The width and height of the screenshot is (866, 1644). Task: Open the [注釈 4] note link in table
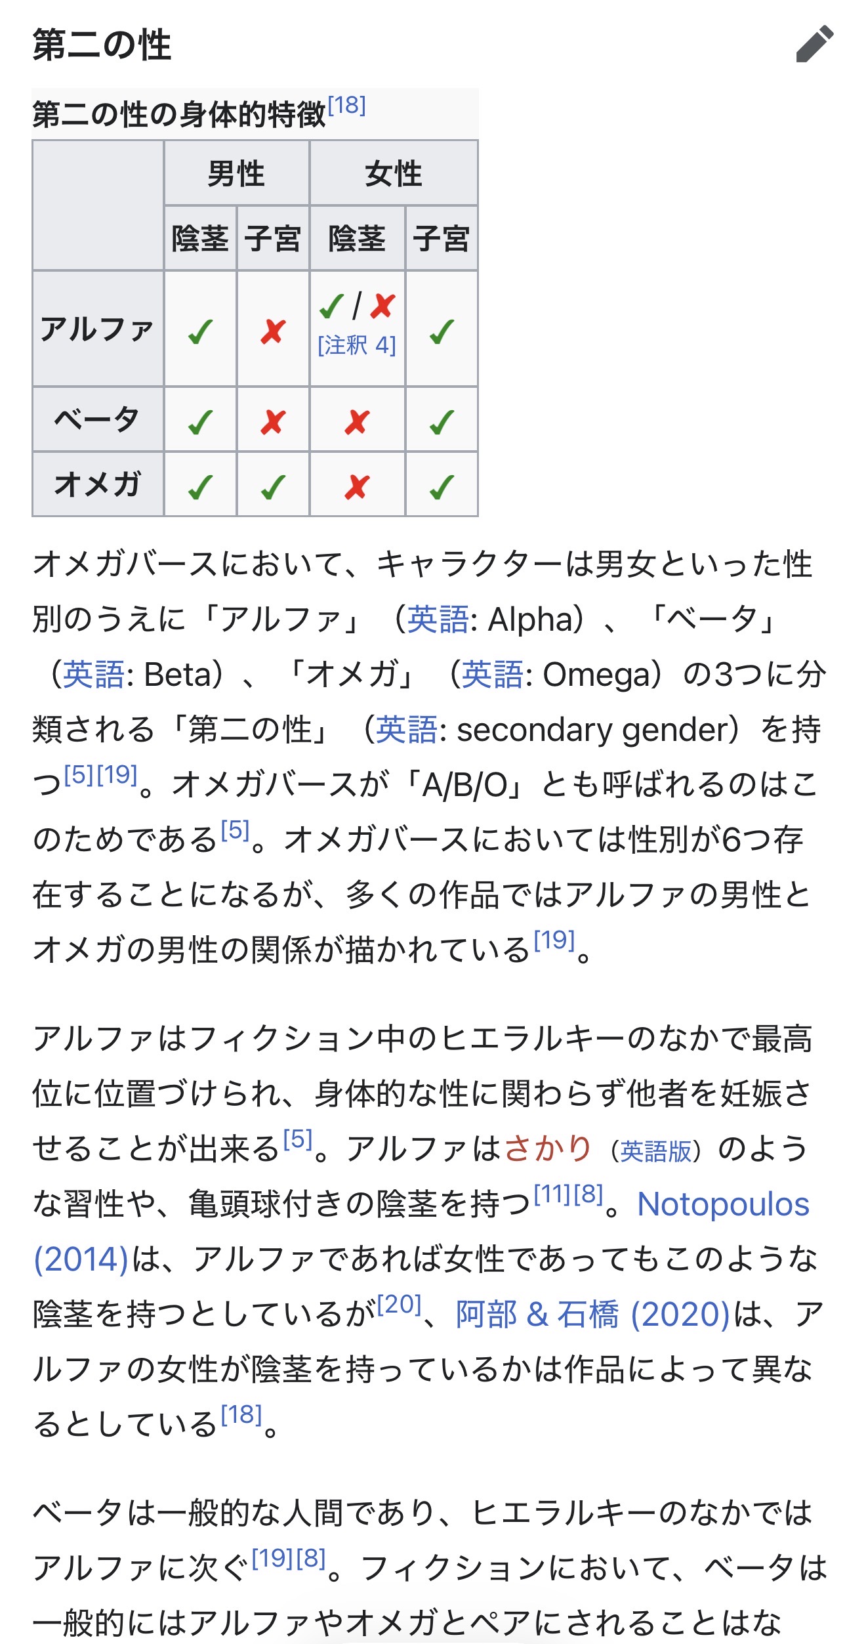[356, 345]
